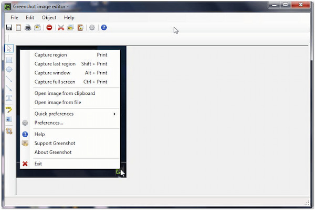Select the Text box tool
Image resolution: width=315 pixels, height=210 pixels.
(9, 98)
